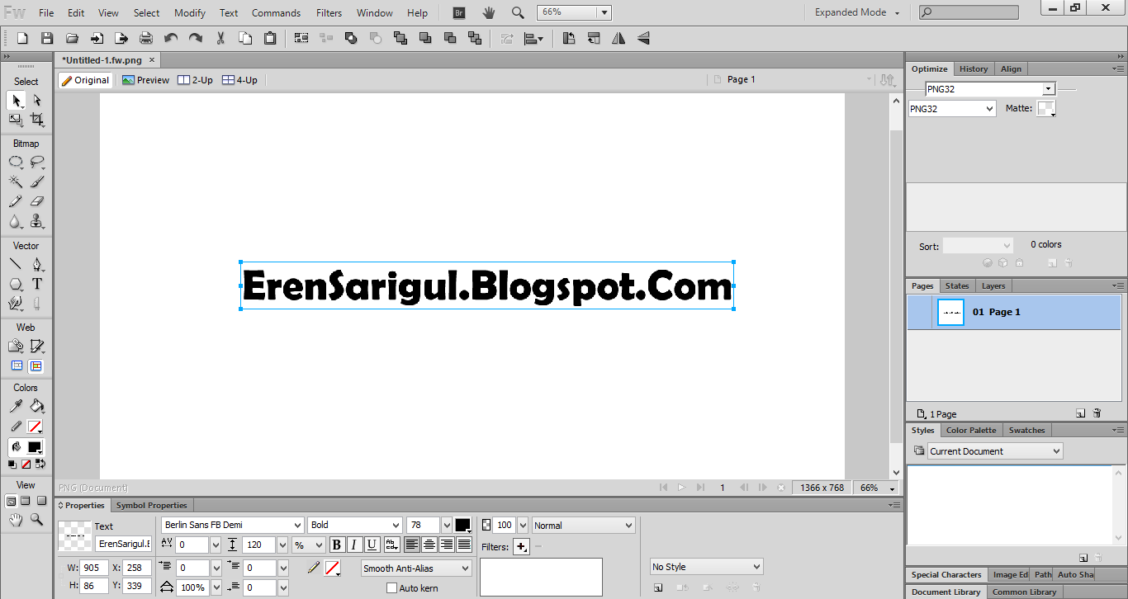
Task: Switch to the Preview view button
Action: (145, 80)
